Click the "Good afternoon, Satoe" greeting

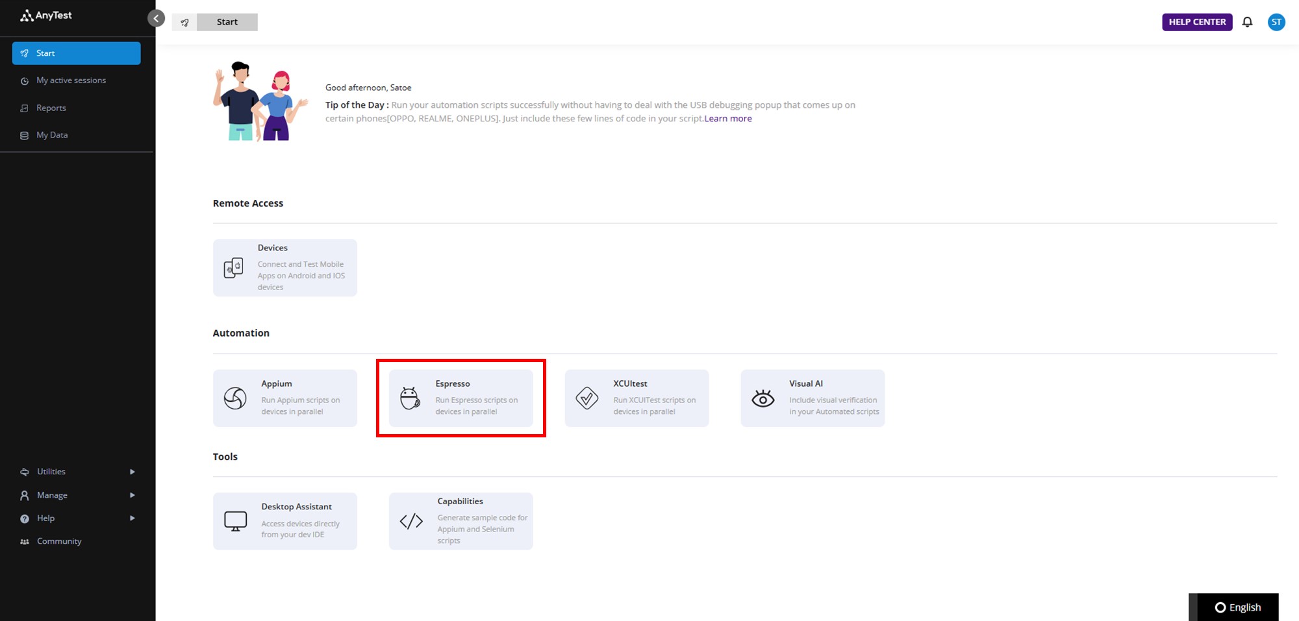point(368,88)
